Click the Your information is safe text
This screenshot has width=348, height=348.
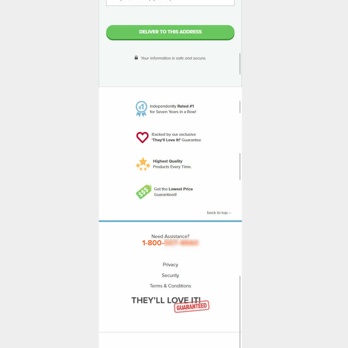[x=173, y=58]
